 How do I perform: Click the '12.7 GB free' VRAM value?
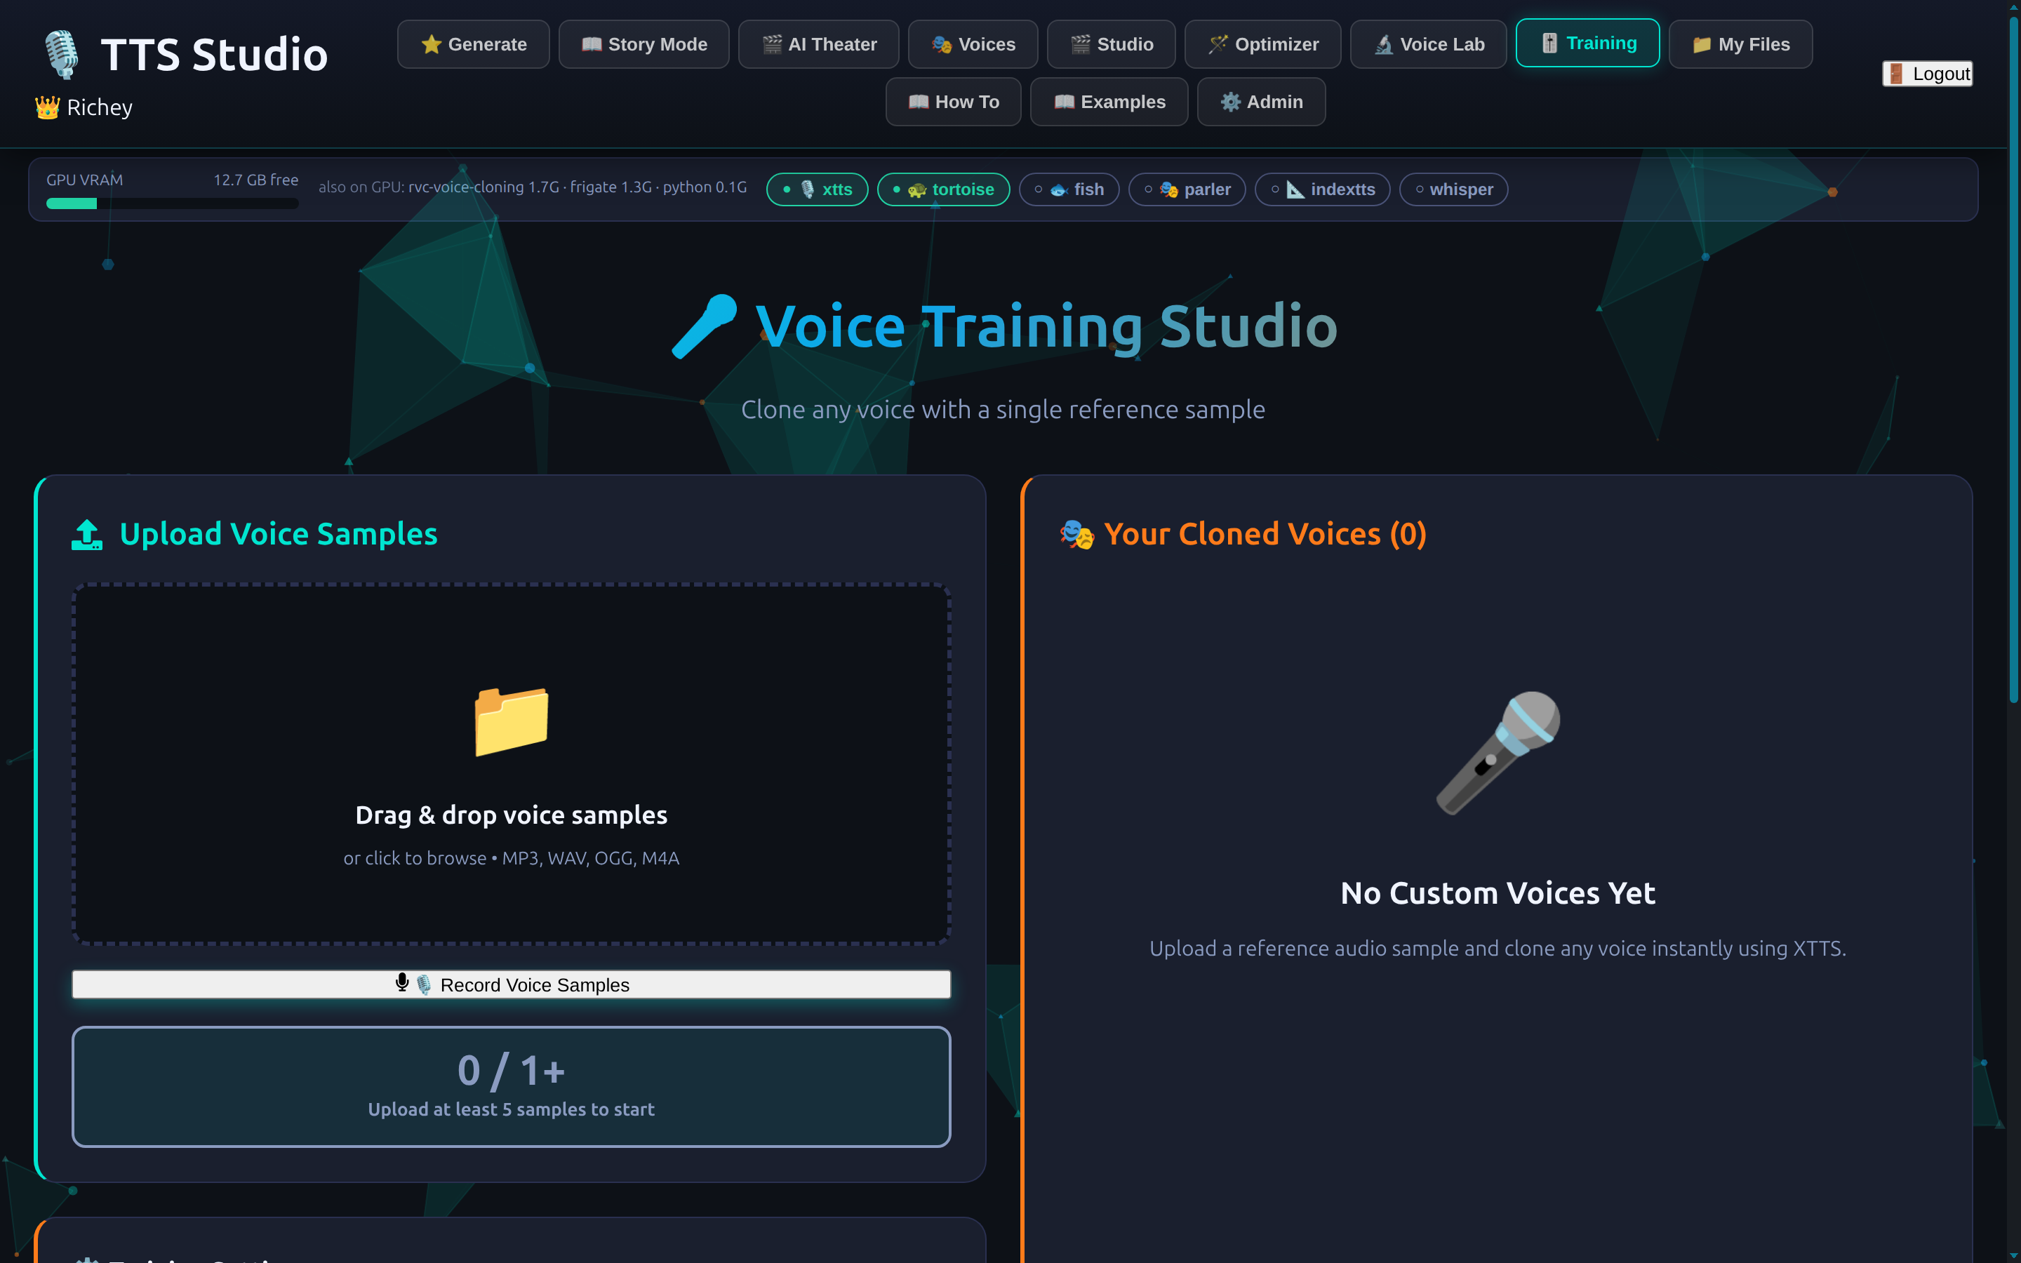(x=255, y=180)
